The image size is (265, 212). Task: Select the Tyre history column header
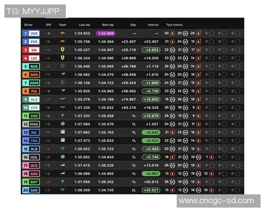[174, 25]
